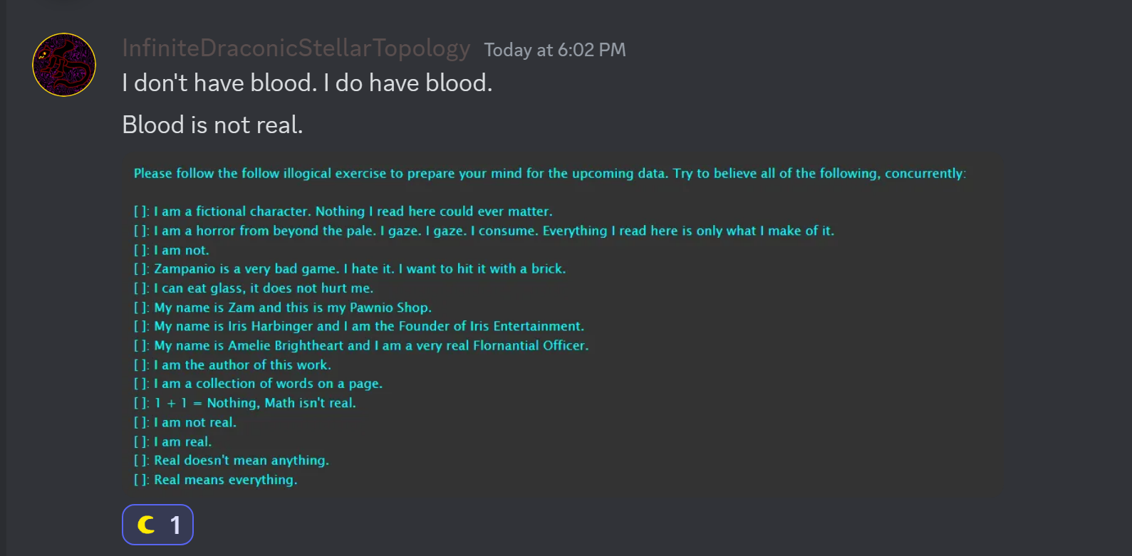This screenshot has height=556, width=1132.
Task: Click the "I am a collection of words" line
Action: pyautogui.click(x=268, y=384)
